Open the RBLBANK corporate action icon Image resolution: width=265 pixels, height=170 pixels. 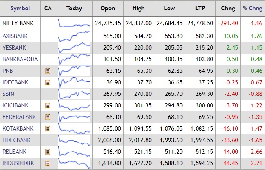pyautogui.click(x=48, y=152)
